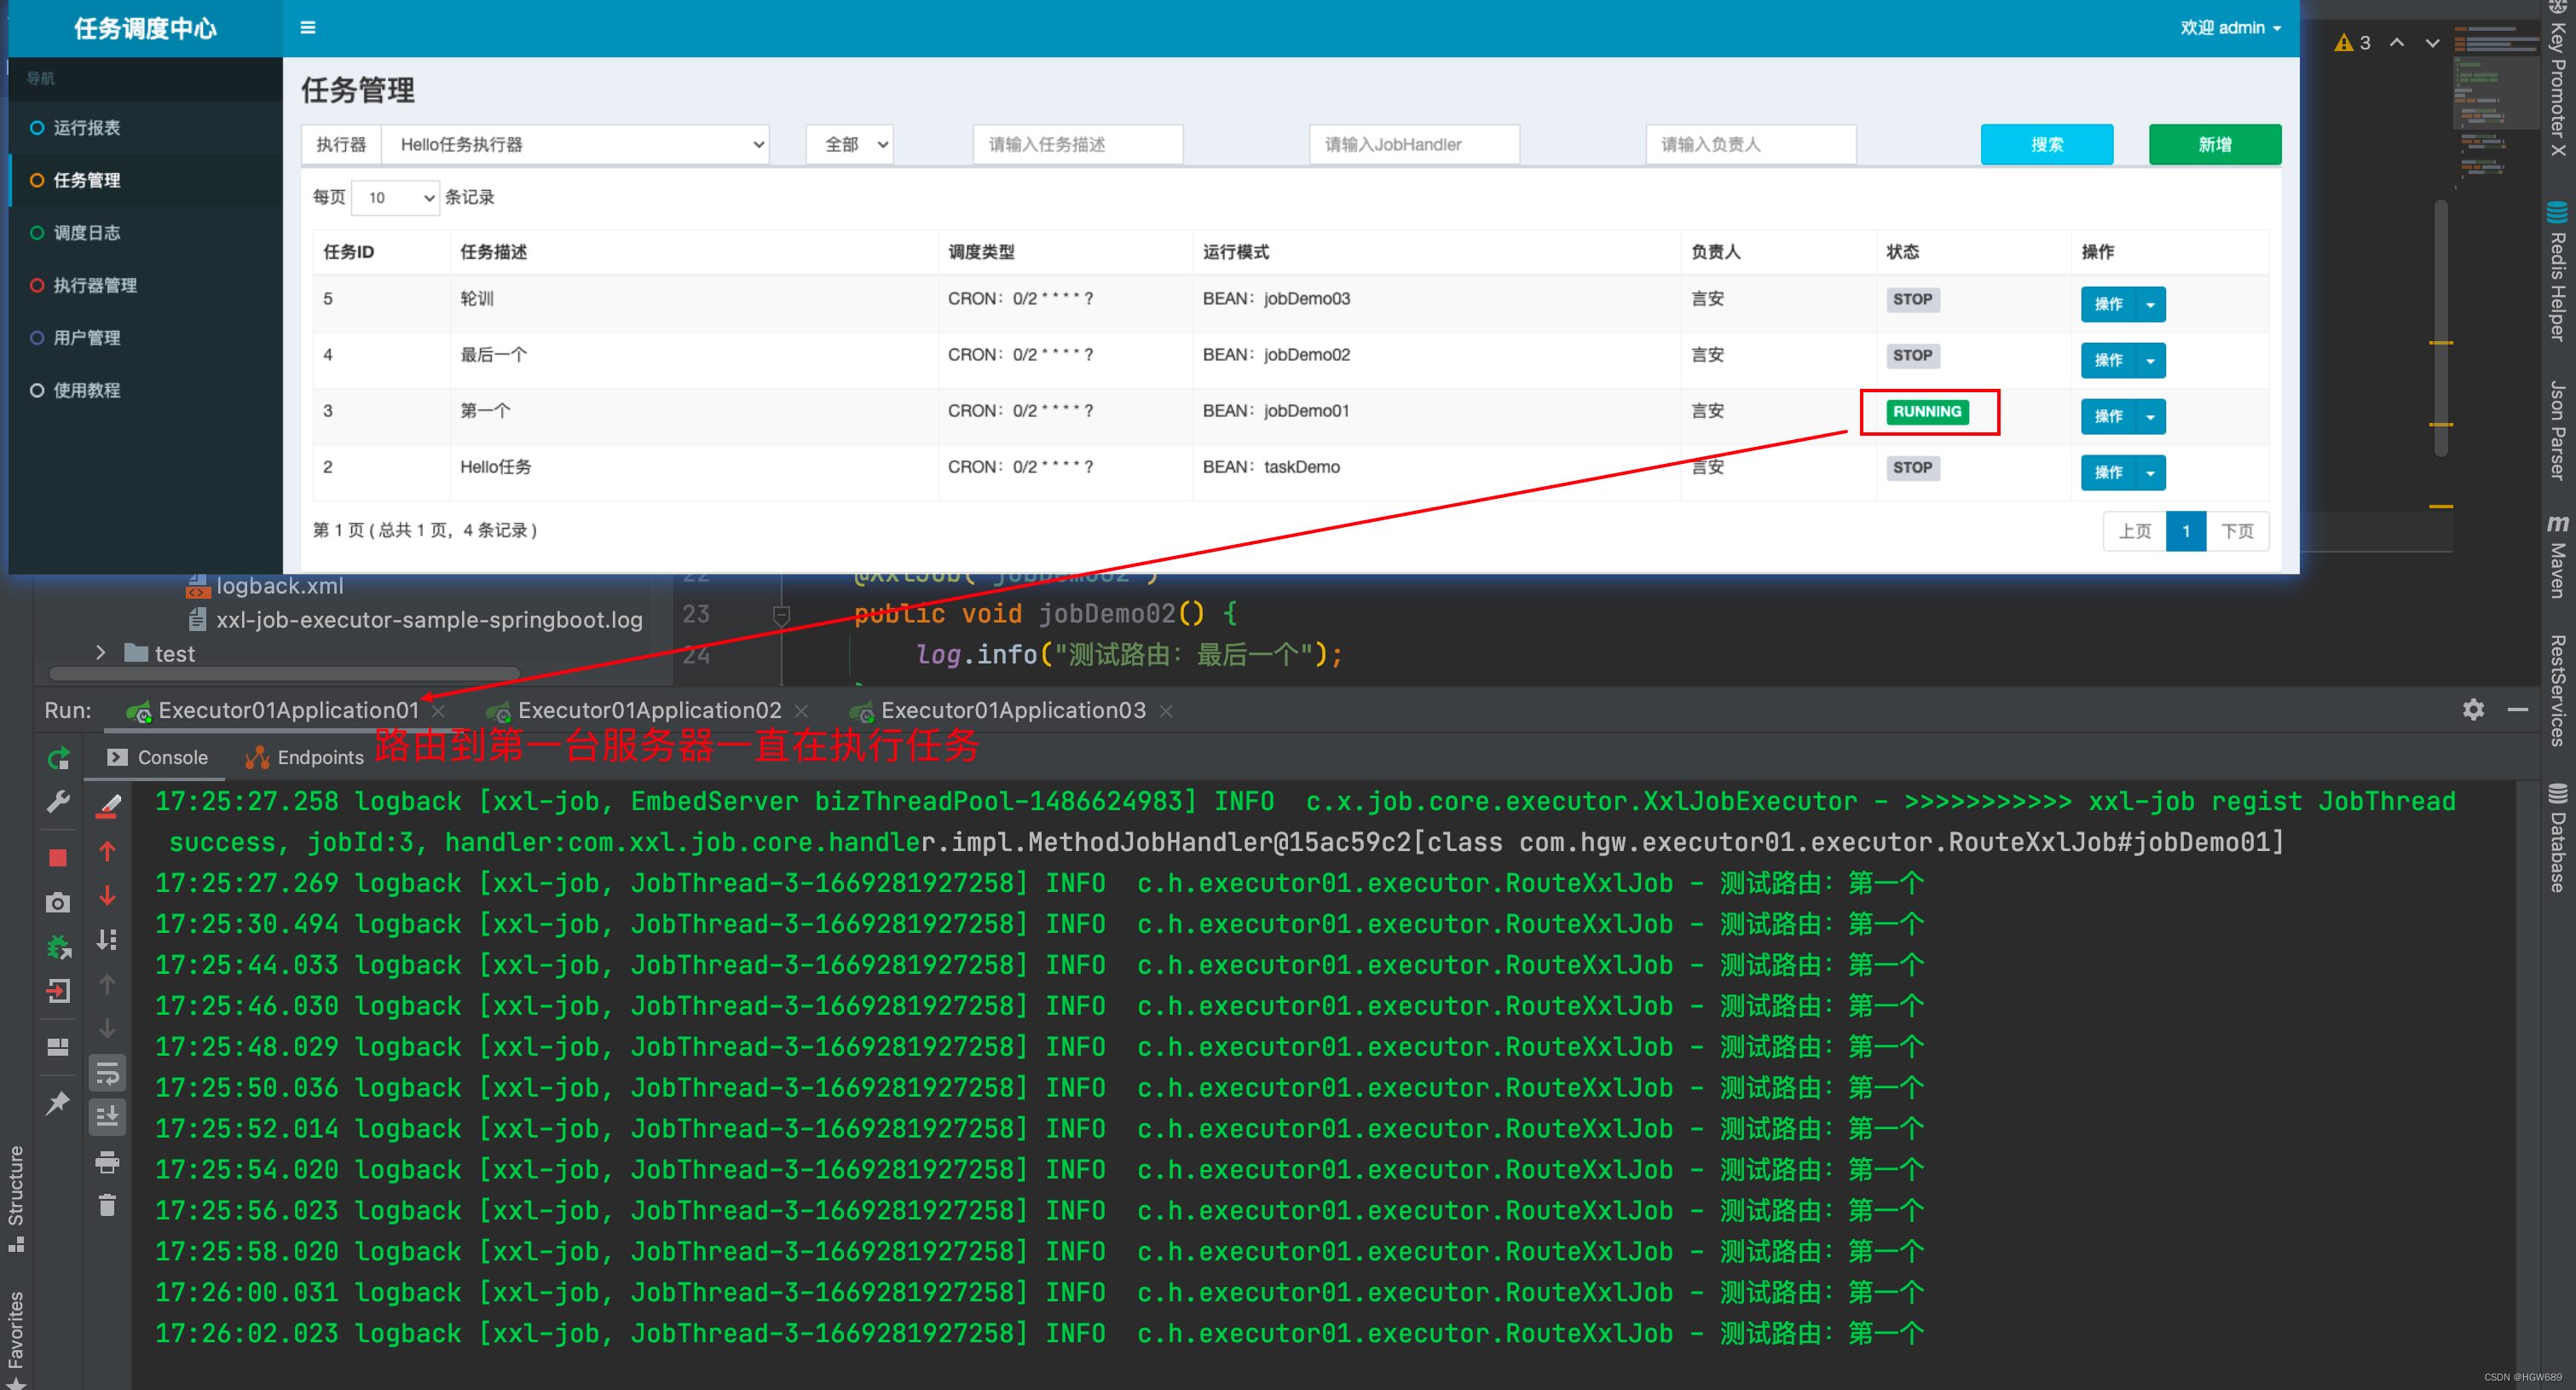The width and height of the screenshot is (2576, 1390).
Task: Open Run panel settings gear
Action: pyautogui.click(x=2473, y=709)
